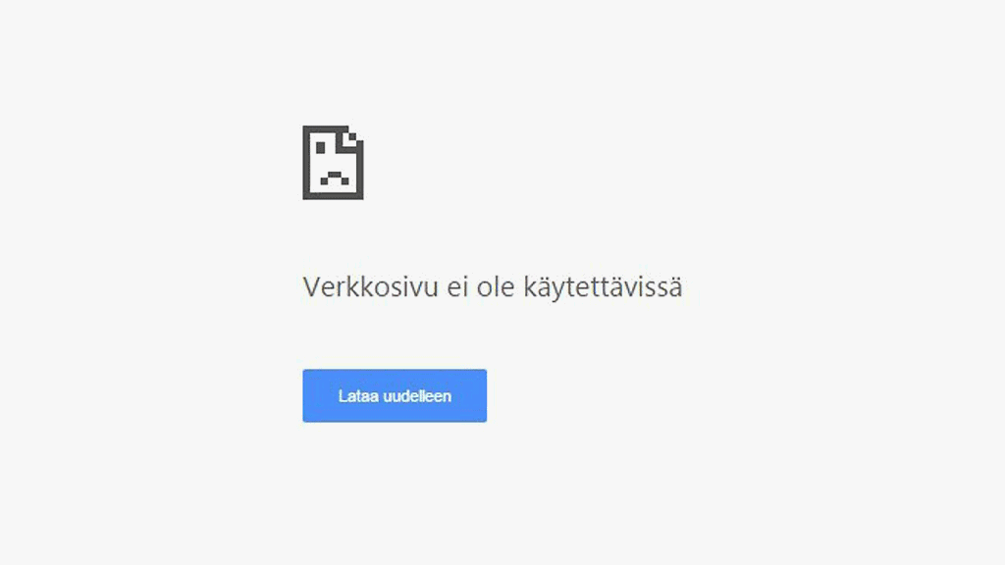The height and width of the screenshot is (565, 1005).
Task: Click the blue Lataa uudelleen button
Action: (x=395, y=395)
